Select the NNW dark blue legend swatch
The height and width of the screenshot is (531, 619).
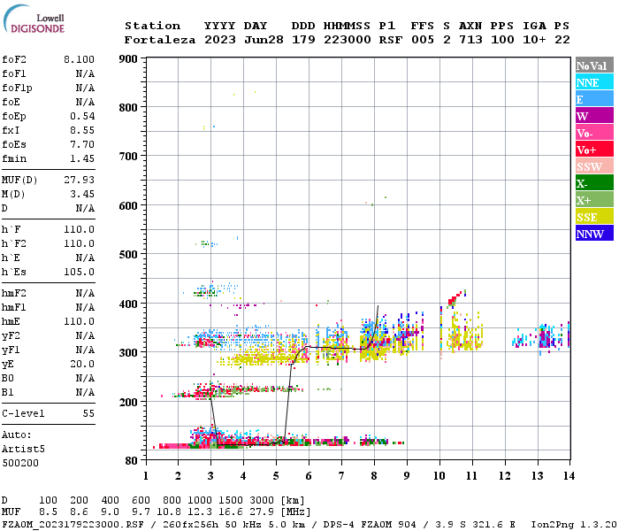pyautogui.click(x=594, y=234)
